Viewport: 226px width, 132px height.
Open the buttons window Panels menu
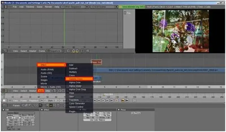[x=16, y=106]
